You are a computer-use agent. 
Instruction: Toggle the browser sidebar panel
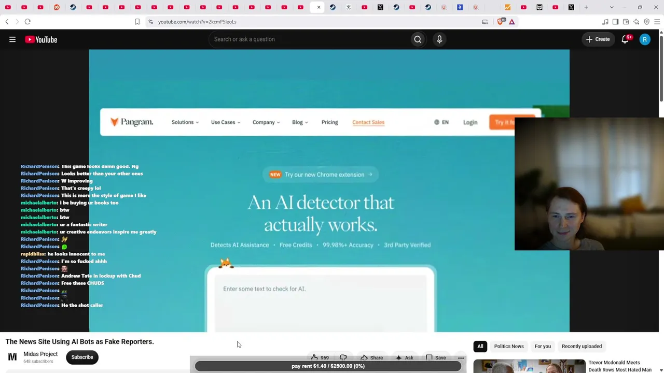click(616, 22)
